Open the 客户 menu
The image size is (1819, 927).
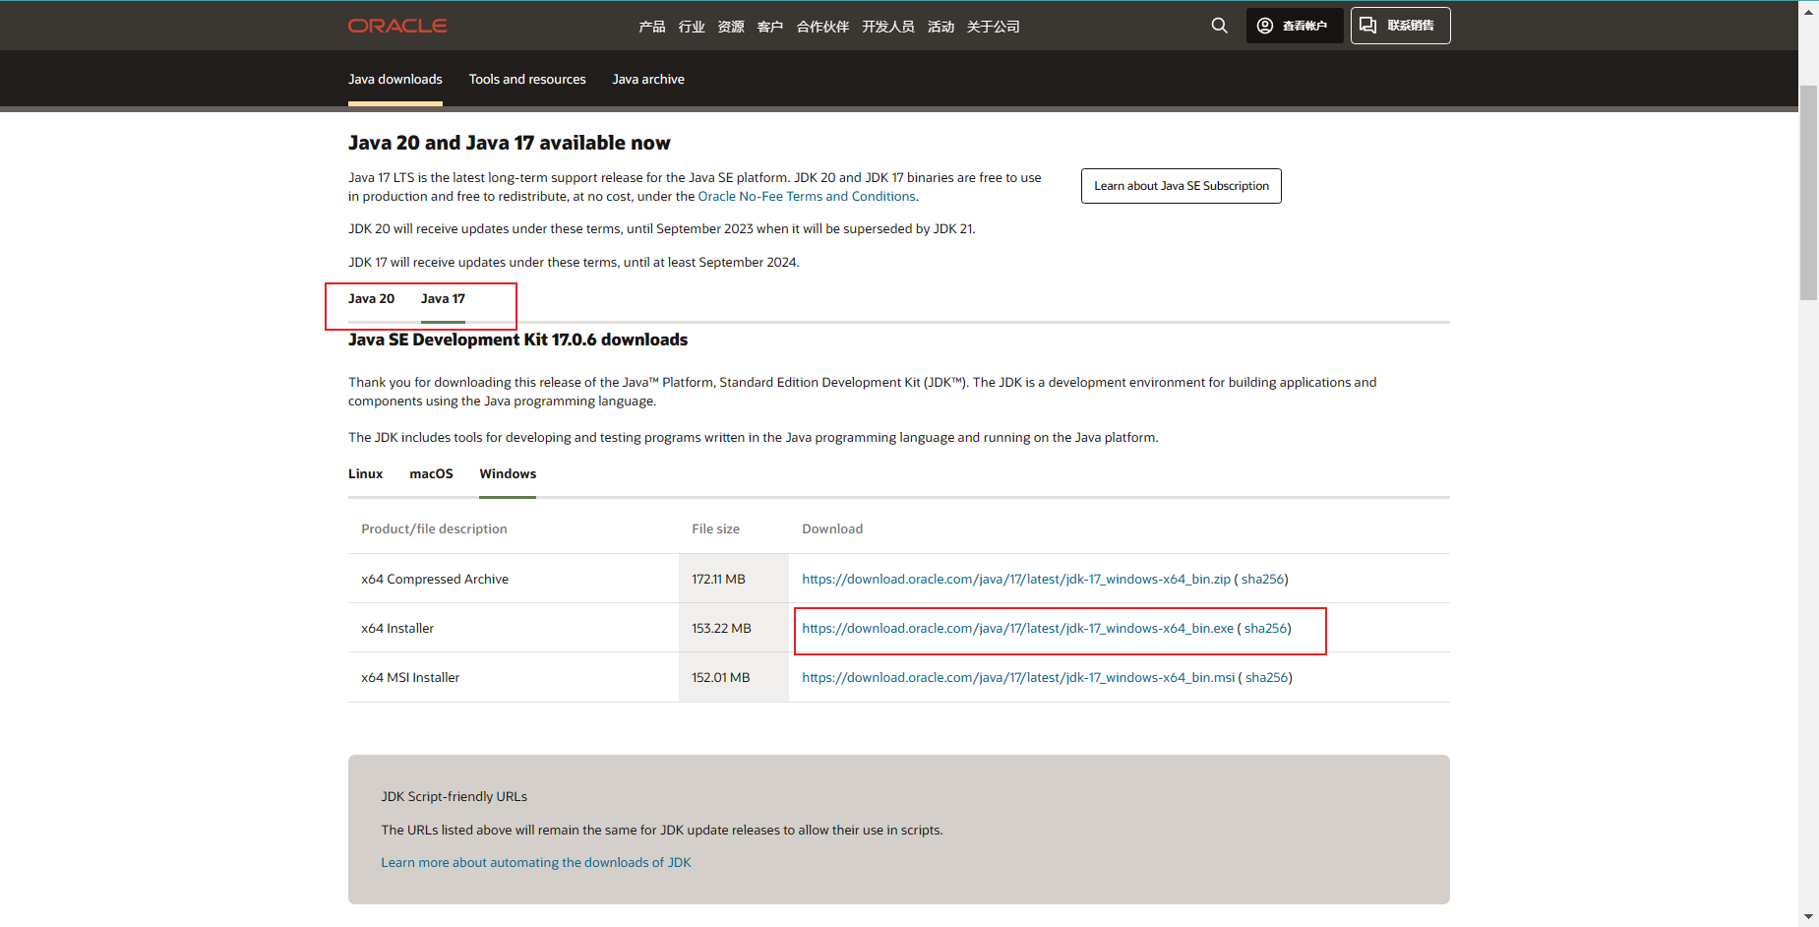pyautogui.click(x=770, y=27)
